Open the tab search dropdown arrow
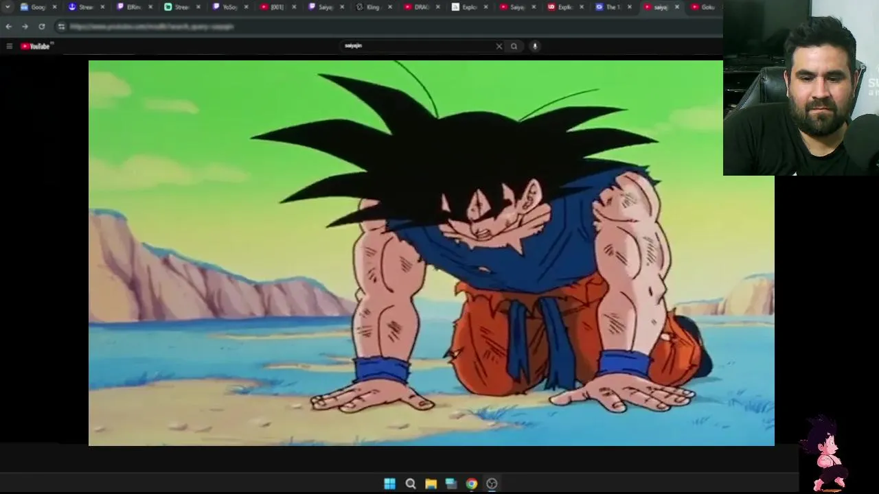Image resolution: width=879 pixels, height=494 pixels. tap(8, 7)
